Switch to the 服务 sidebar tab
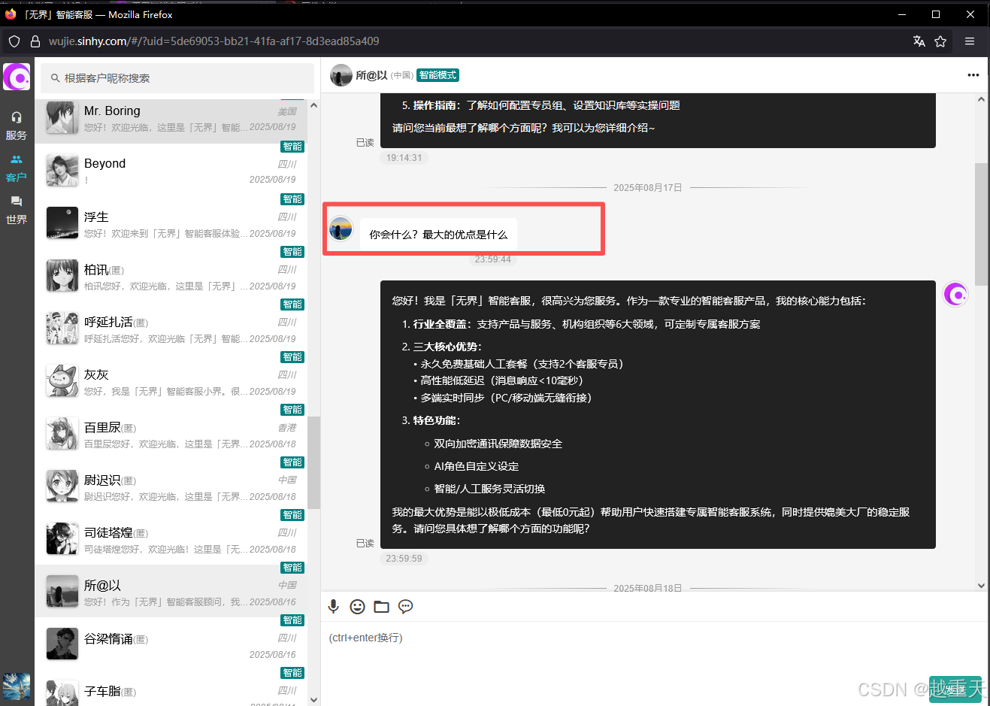990x706 pixels. pyautogui.click(x=17, y=126)
